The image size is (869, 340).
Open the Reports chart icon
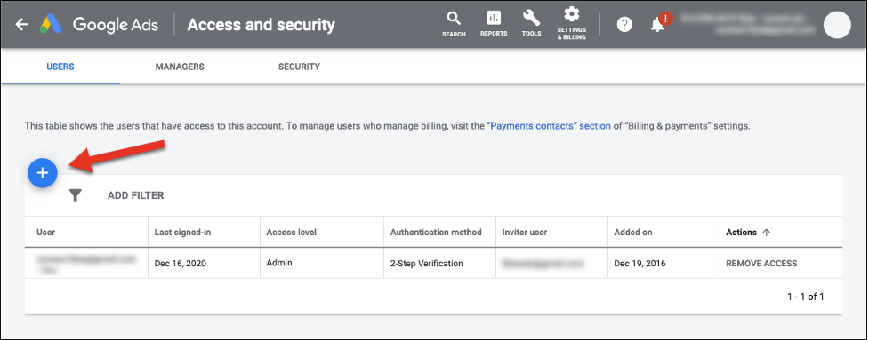(494, 24)
